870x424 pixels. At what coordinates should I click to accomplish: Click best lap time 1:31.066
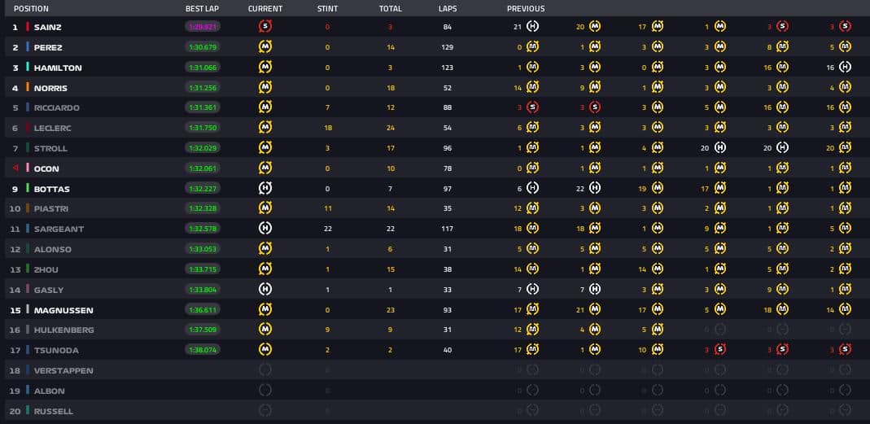203,68
